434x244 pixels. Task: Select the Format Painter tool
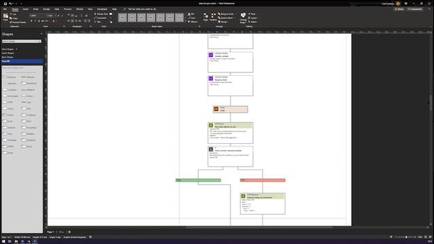18,22
